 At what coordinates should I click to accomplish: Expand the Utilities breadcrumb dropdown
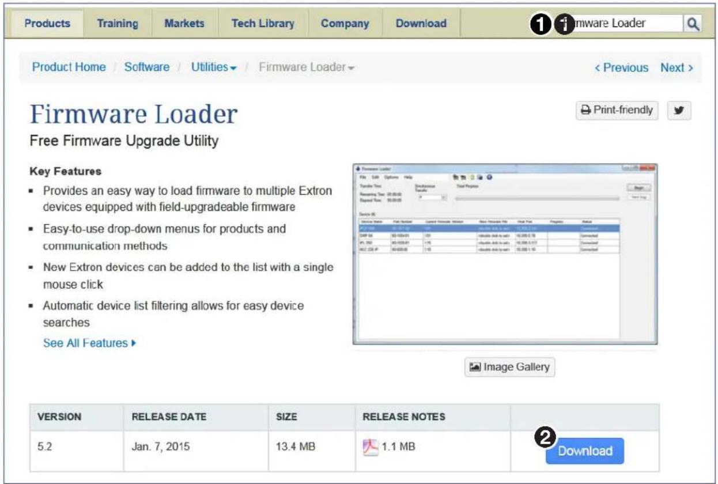coord(214,67)
